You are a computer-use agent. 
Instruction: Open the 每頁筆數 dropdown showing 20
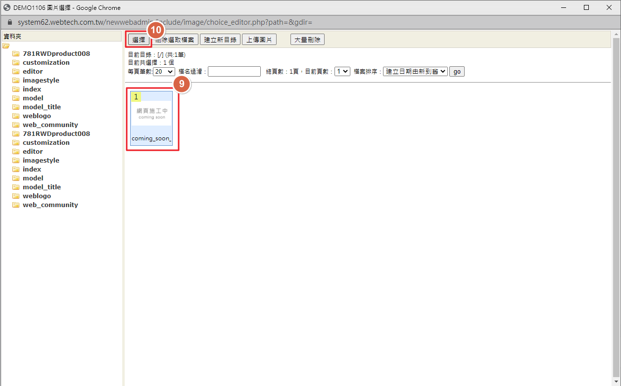click(x=164, y=72)
